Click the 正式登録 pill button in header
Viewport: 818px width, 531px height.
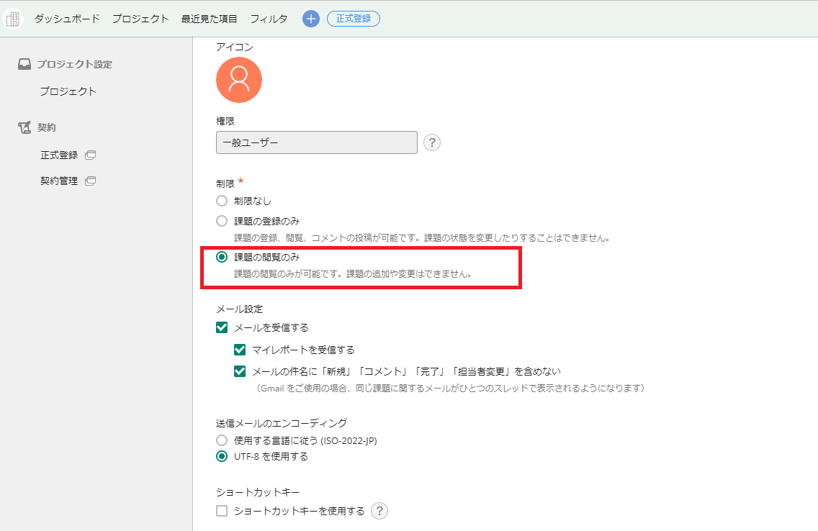click(353, 19)
